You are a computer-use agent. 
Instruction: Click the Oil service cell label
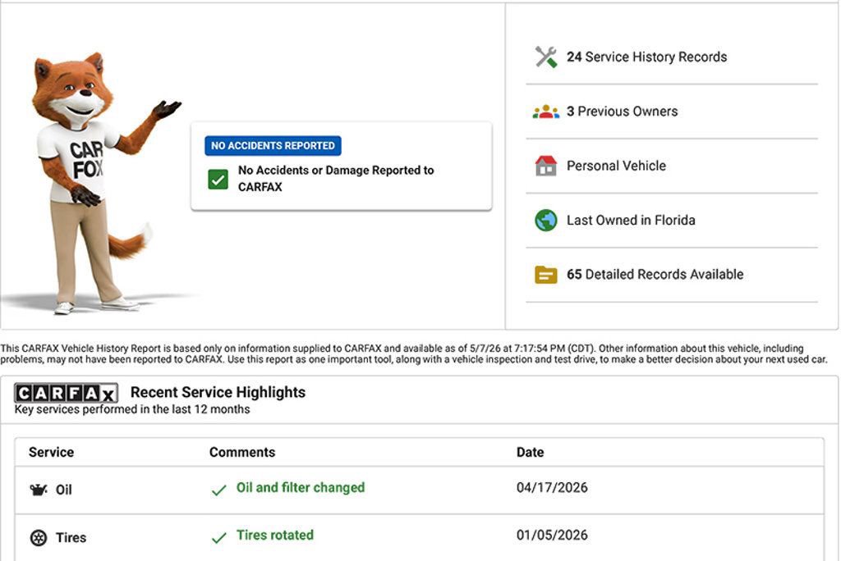point(64,490)
